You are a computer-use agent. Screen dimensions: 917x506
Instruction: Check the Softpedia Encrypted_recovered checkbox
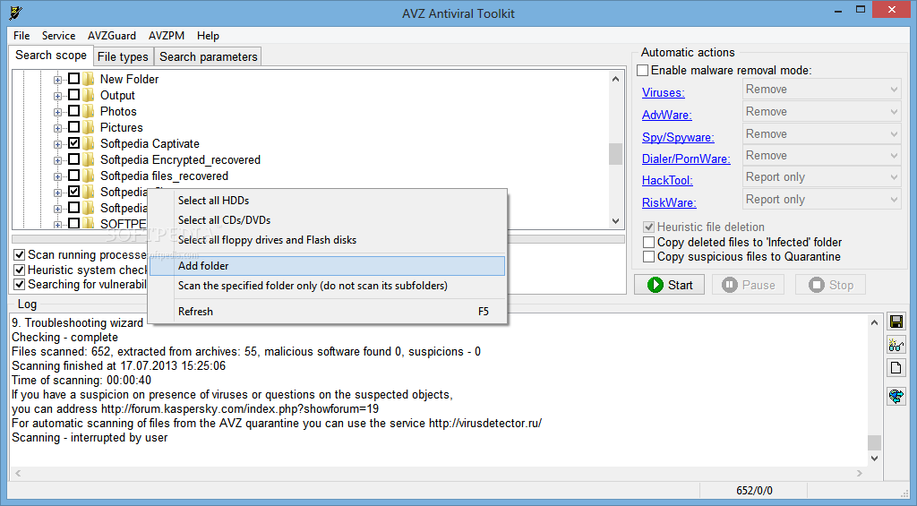(x=73, y=159)
